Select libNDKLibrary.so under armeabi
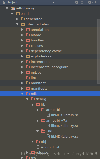 coord(65,115)
